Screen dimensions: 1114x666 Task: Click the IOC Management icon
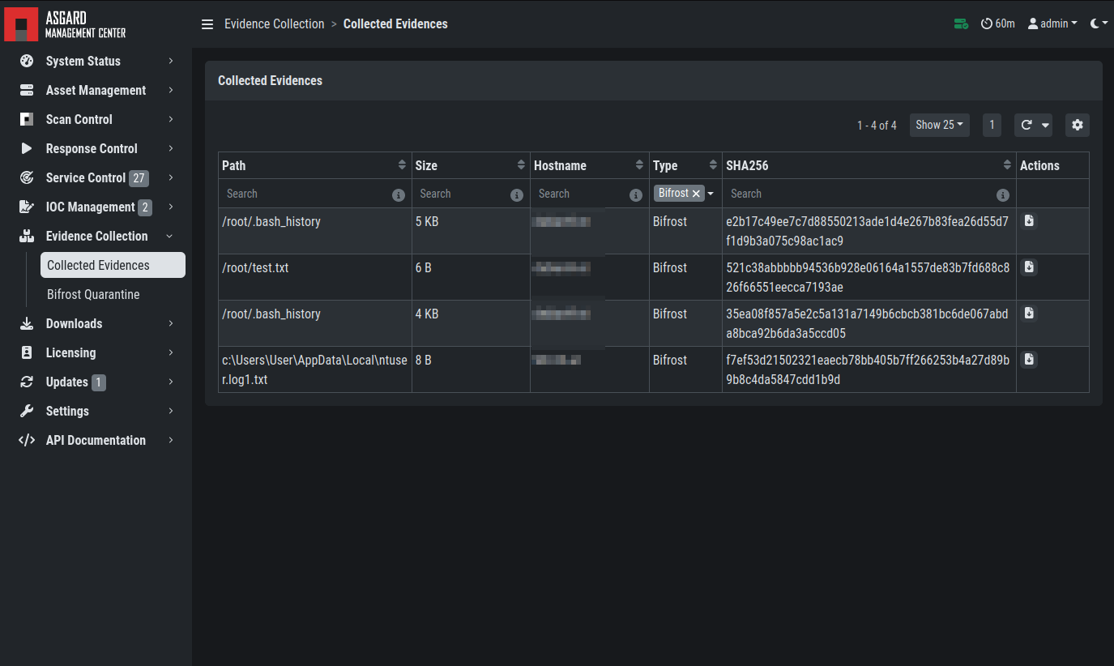27,207
